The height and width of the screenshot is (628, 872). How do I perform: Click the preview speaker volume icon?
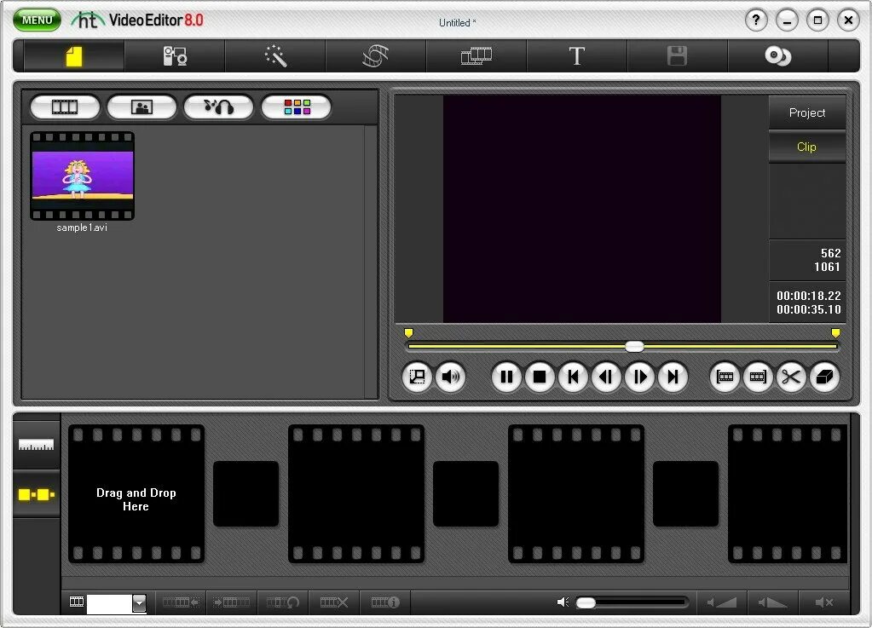[x=450, y=377]
